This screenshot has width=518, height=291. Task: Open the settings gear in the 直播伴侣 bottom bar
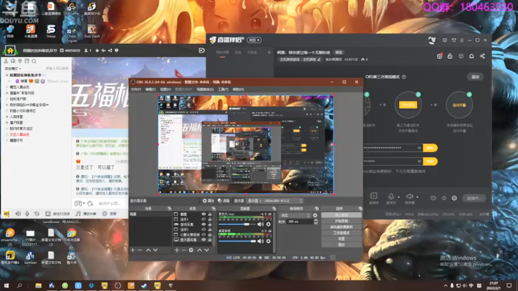(x=455, y=198)
